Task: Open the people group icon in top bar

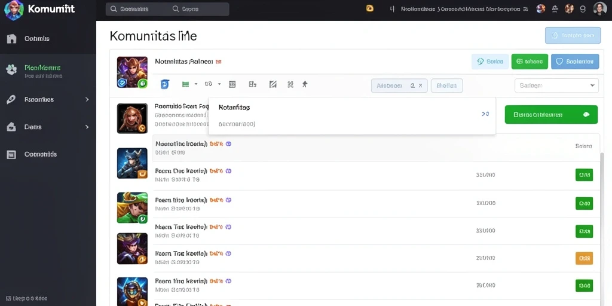Action: (555, 9)
